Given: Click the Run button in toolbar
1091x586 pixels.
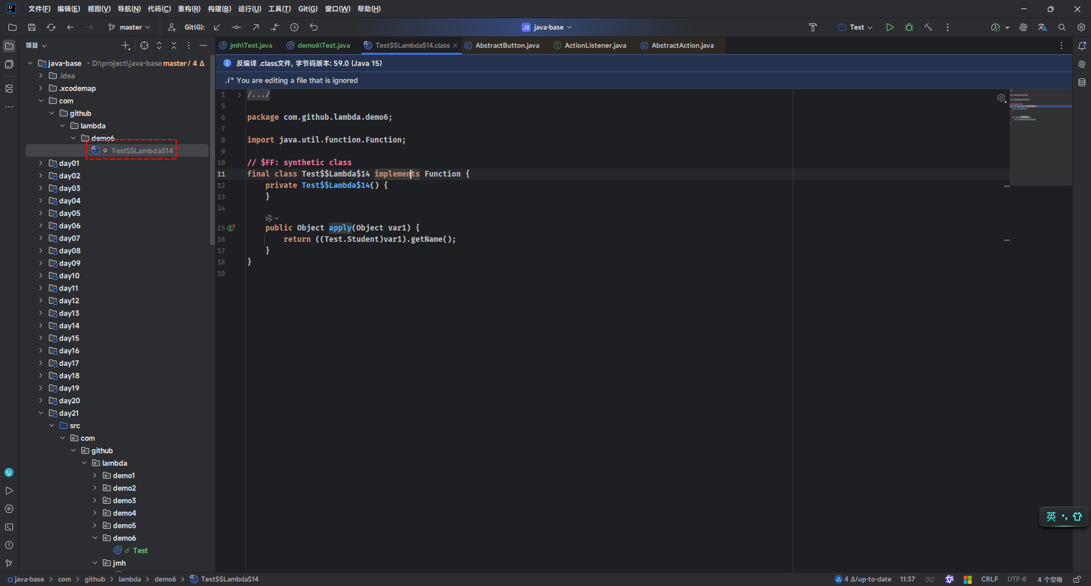Looking at the screenshot, I should pos(890,27).
